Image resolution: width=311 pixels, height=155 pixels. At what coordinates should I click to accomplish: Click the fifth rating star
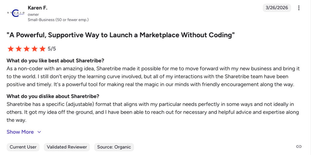coord(43,49)
